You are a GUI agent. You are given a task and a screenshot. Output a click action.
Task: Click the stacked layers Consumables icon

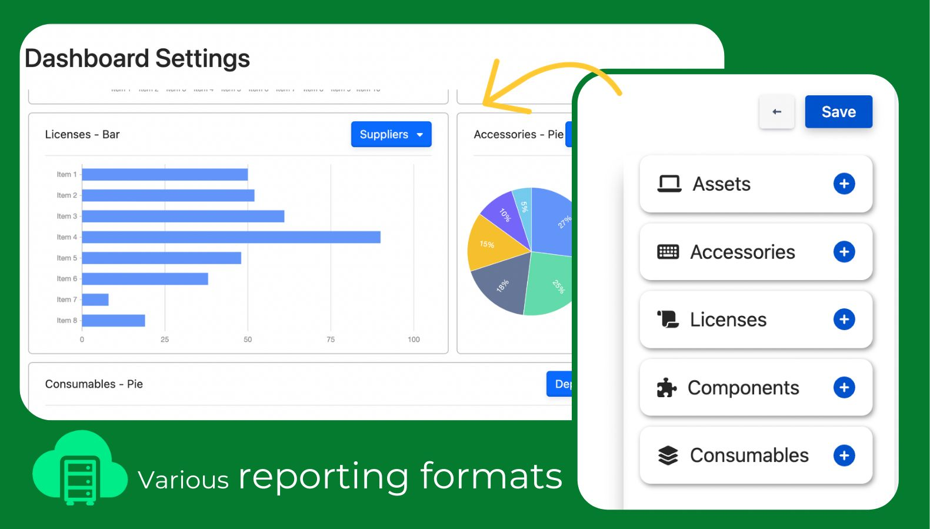[x=668, y=455]
